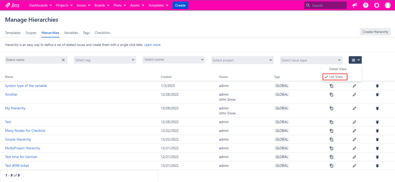Delete the My Hierarchy row using trash icon
This screenshot has height=182, width=395.
tap(377, 108)
